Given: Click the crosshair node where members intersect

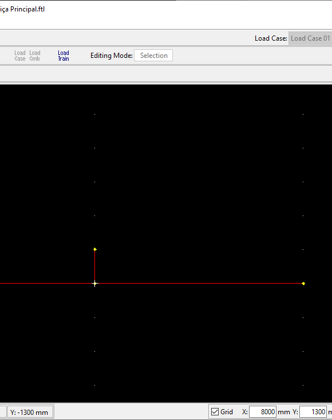Looking at the screenshot, I should (94, 284).
